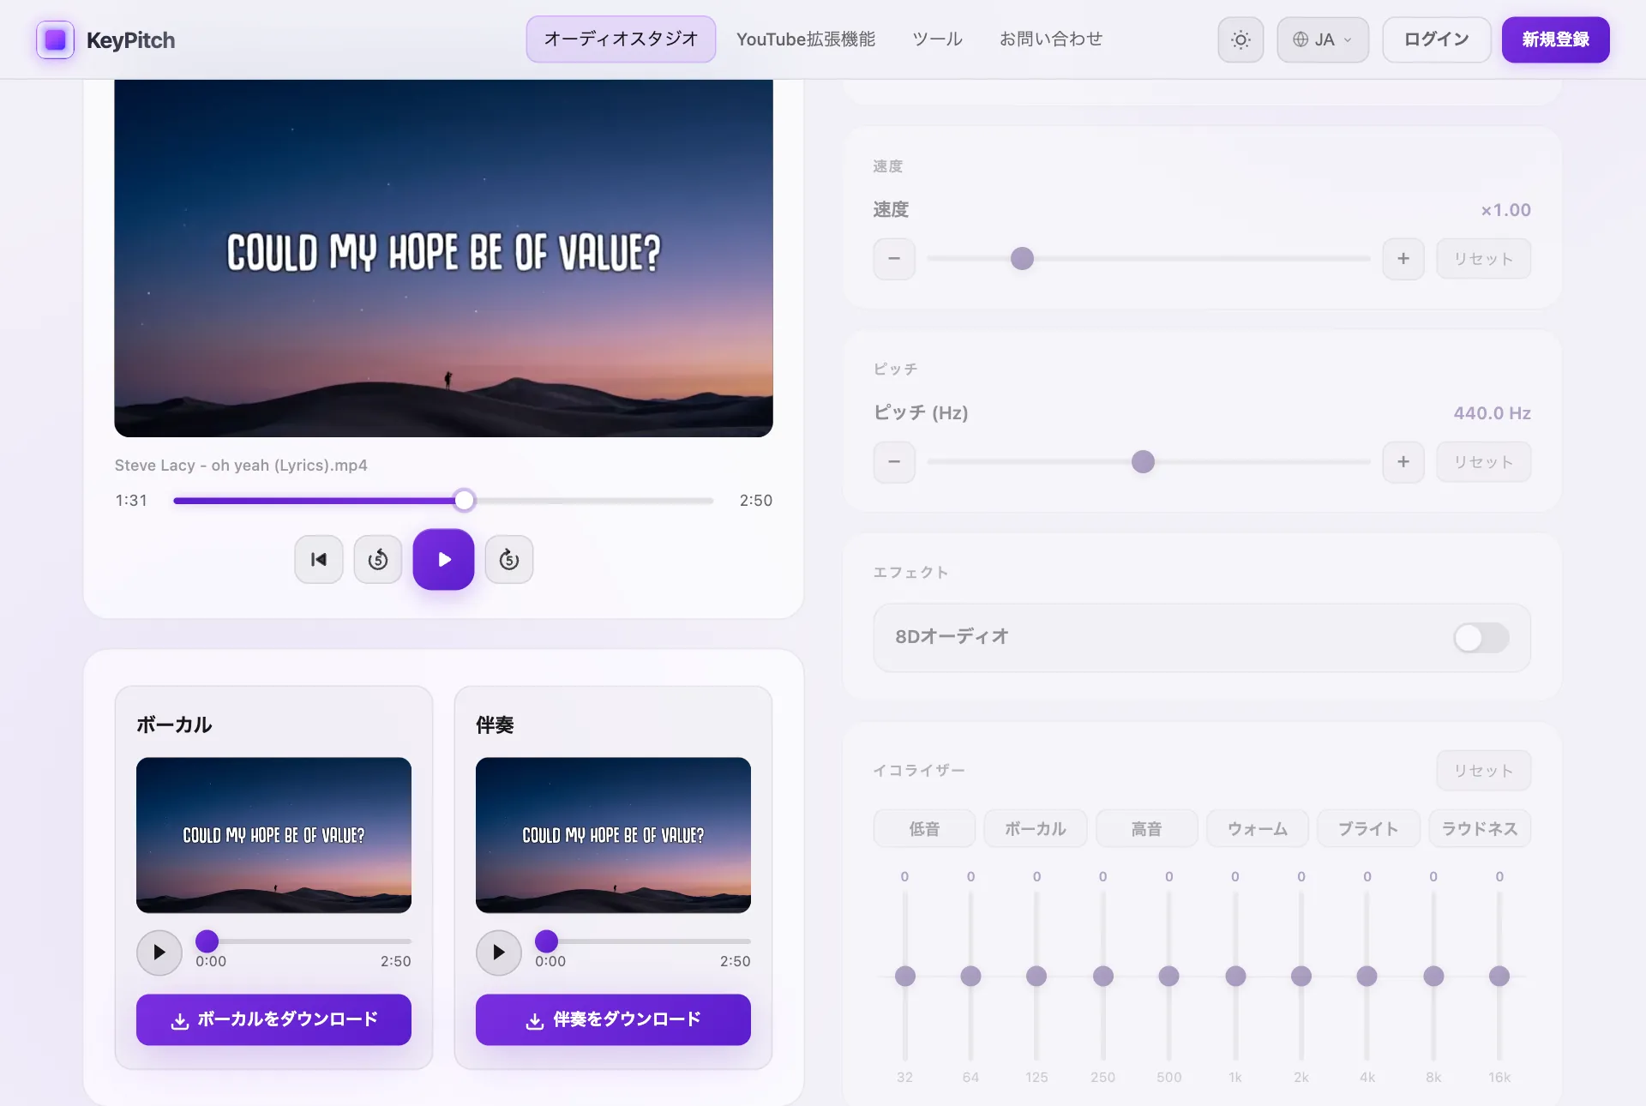Open the ツール menu item
1646x1106 pixels.
(x=937, y=39)
